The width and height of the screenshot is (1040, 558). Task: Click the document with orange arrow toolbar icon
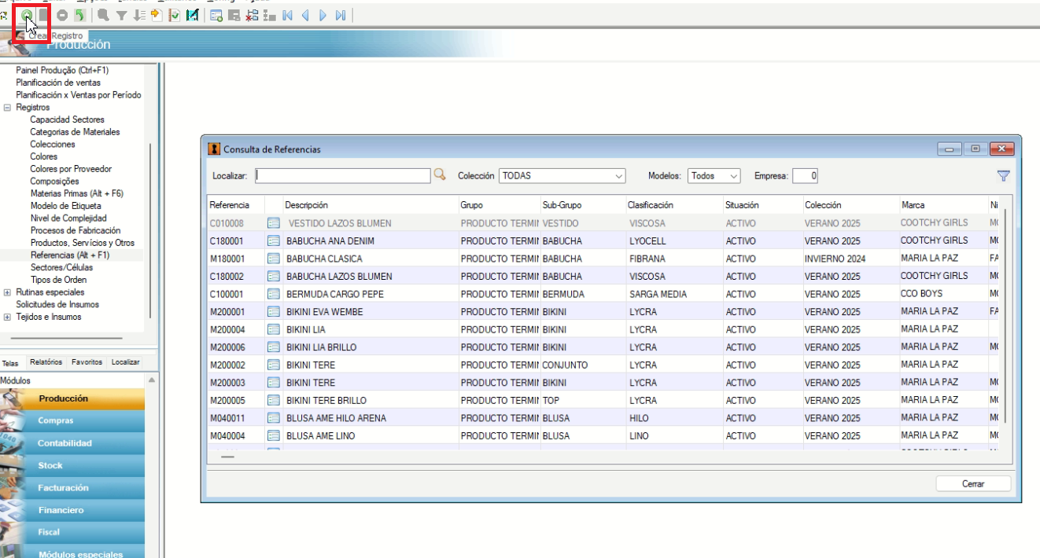click(157, 15)
